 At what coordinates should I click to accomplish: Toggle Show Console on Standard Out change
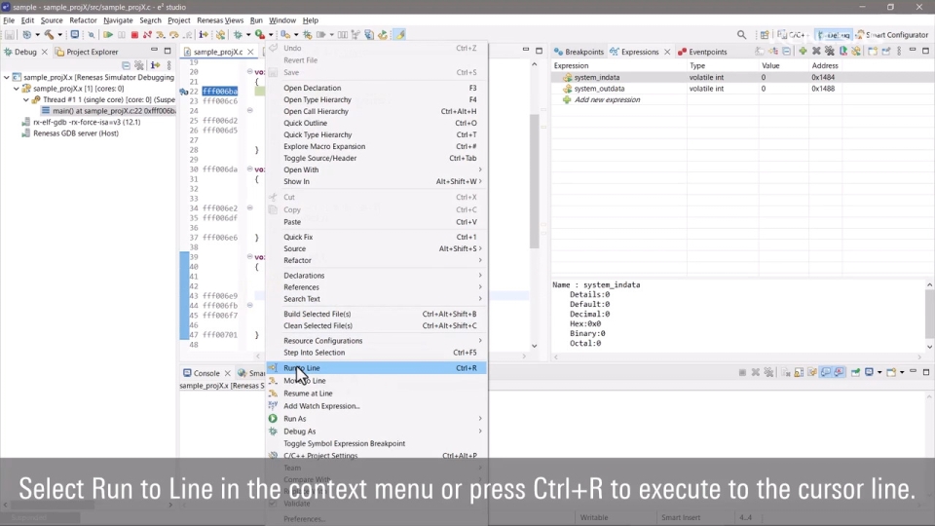coord(826,372)
